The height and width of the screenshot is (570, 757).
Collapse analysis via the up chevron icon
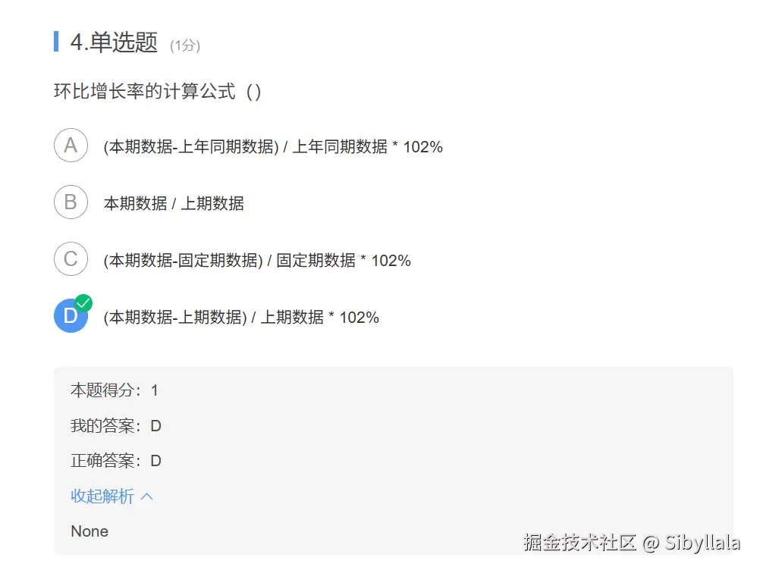tap(147, 496)
